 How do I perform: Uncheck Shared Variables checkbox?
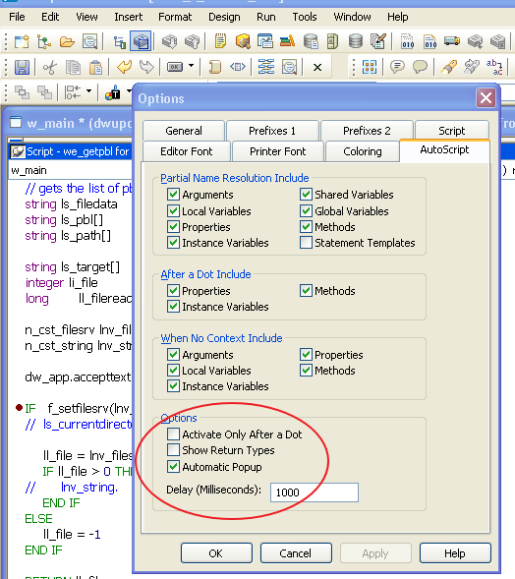(x=306, y=195)
